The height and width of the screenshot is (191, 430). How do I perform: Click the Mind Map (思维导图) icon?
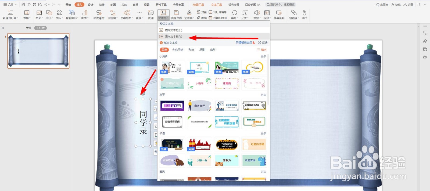pyautogui.click(x=127, y=13)
